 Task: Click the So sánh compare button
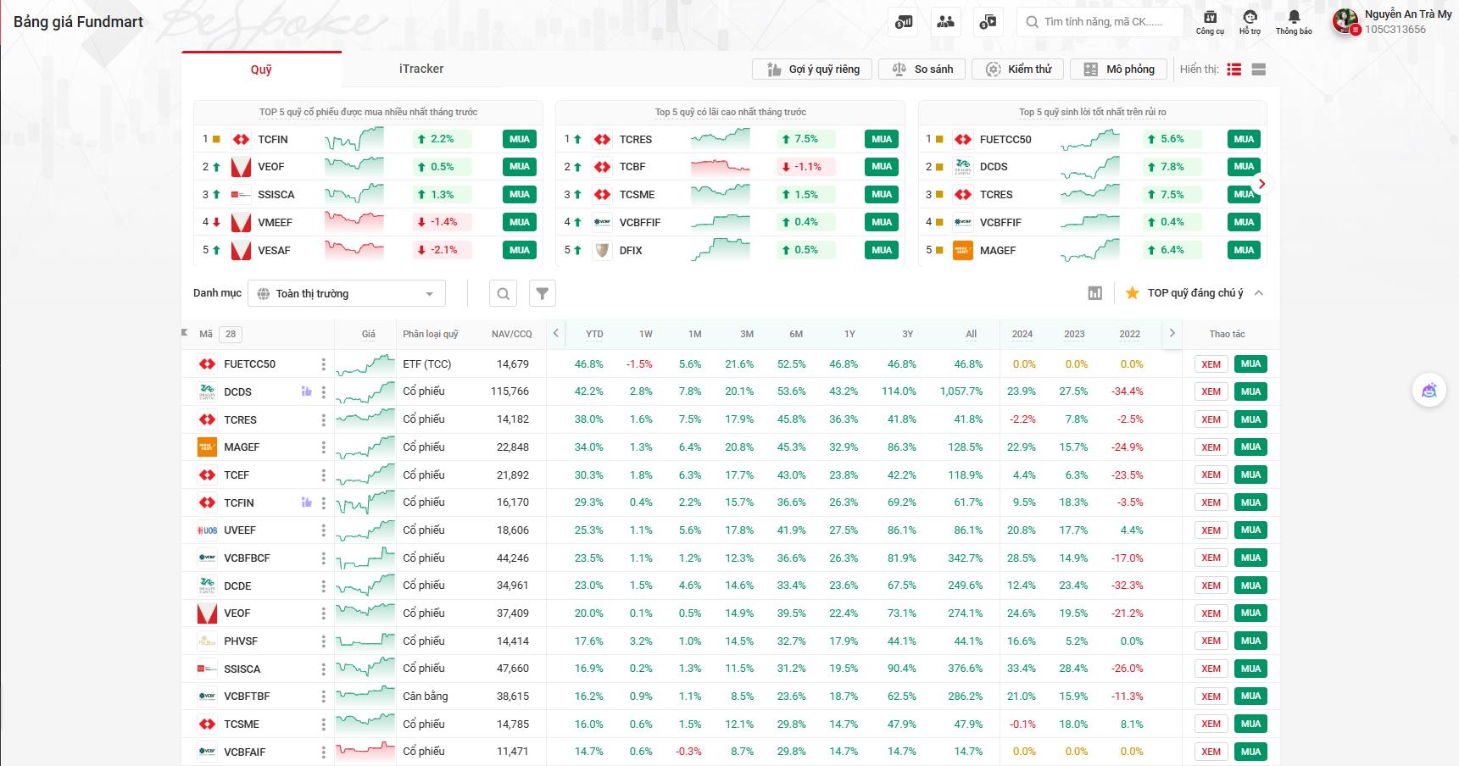click(x=922, y=69)
